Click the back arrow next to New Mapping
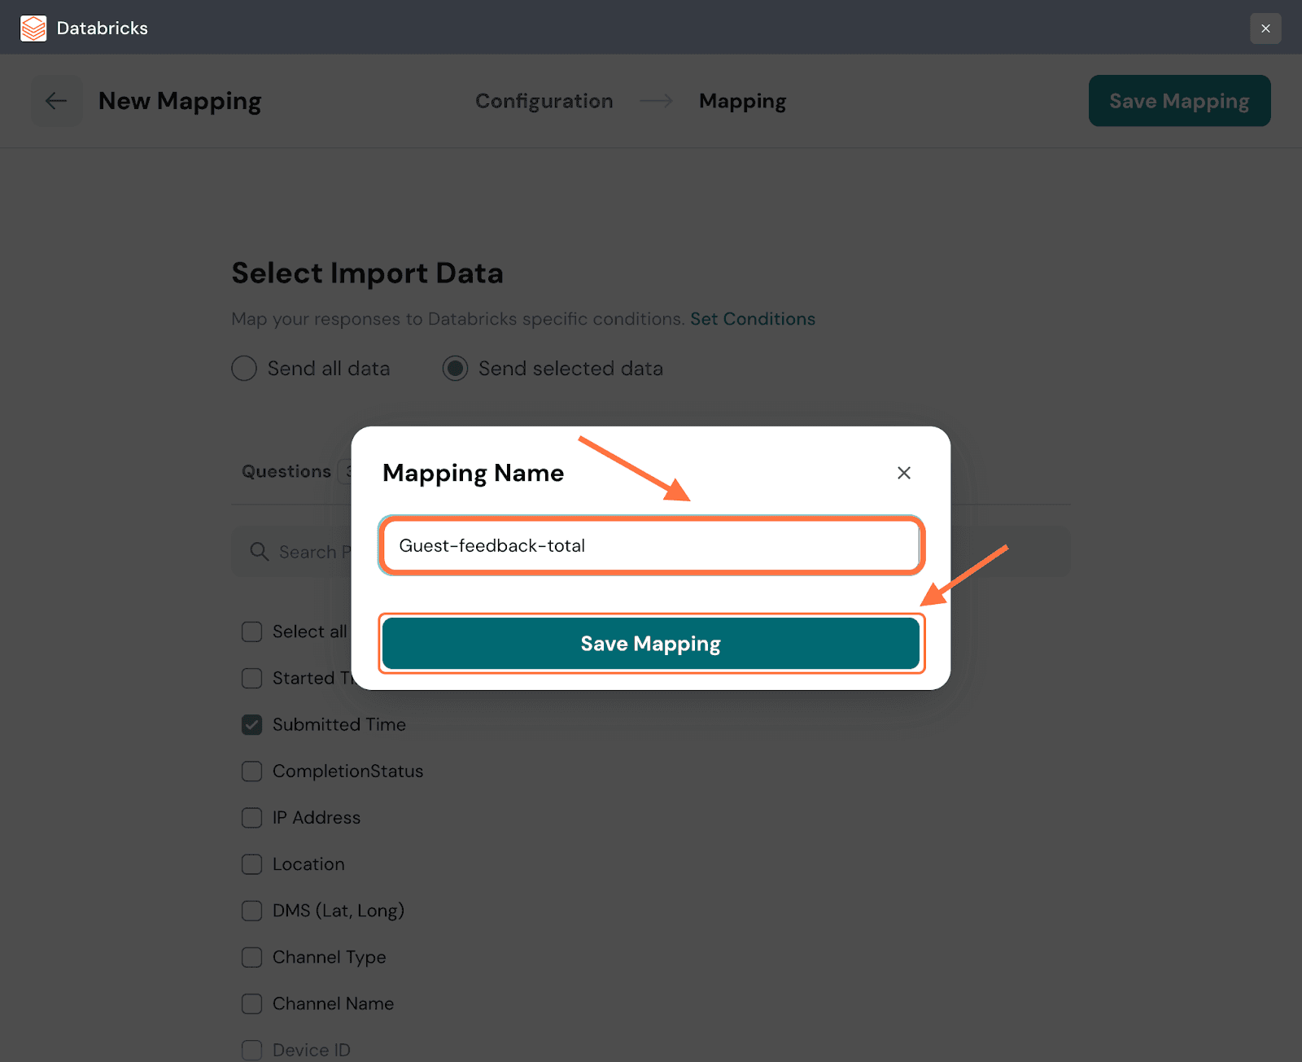Viewport: 1302px width, 1062px height. click(56, 101)
